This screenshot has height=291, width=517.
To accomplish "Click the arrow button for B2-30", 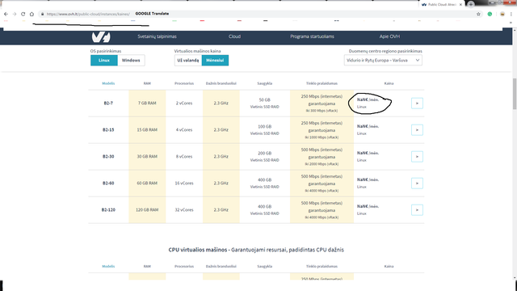I will [417, 157].
